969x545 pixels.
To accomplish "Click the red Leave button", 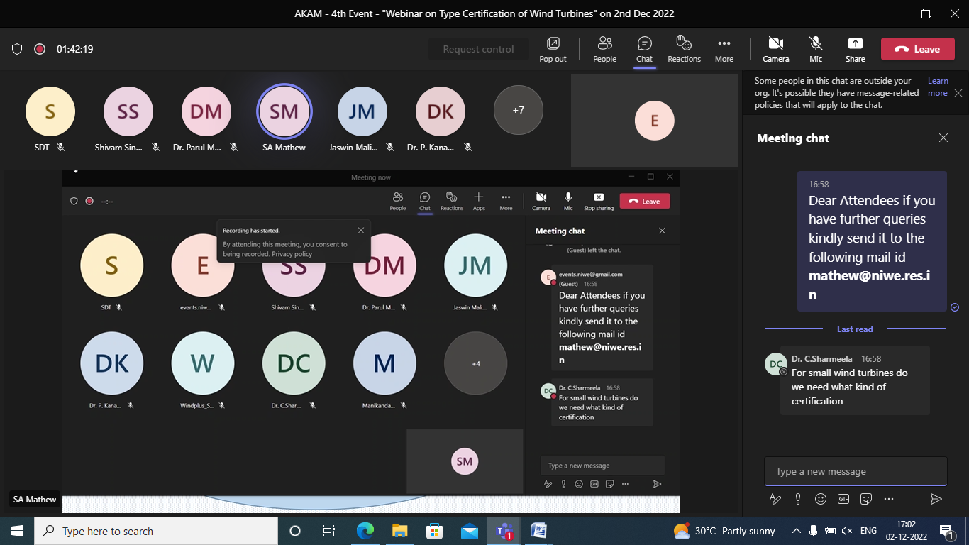I will click(917, 49).
